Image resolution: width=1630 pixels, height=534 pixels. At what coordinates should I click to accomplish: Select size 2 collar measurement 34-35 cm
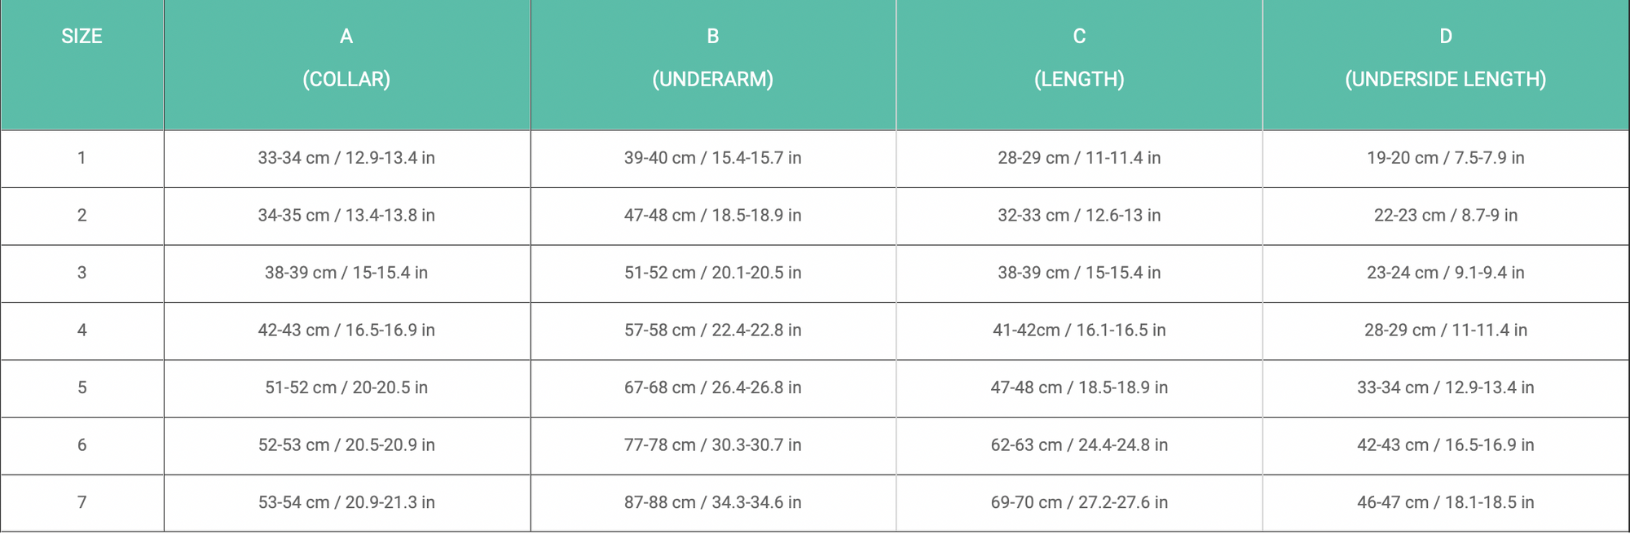(x=346, y=216)
